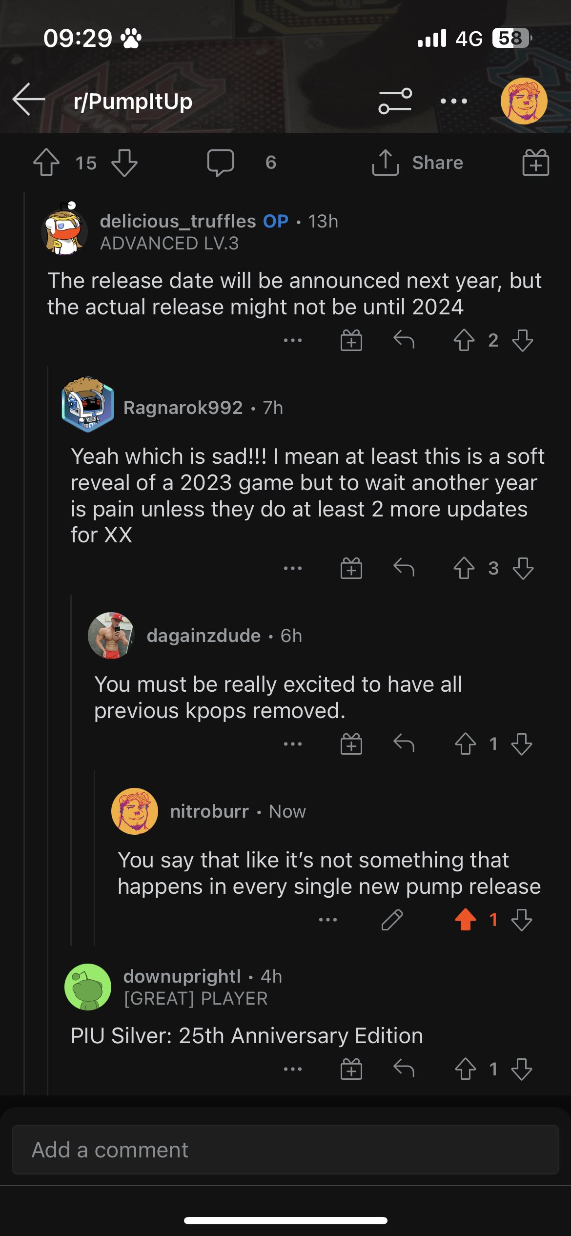Open your profile avatar in header
The height and width of the screenshot is (1236, 571).
[524, 101]
